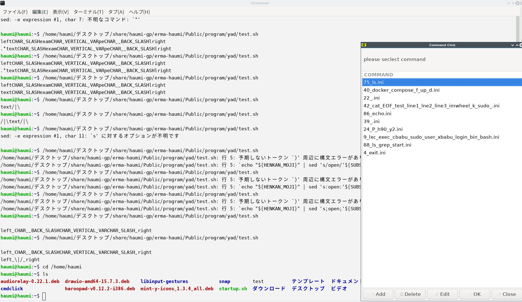522x302 pixels.
Task: Select the 22_.ini entry
Action: click(442, 98)
